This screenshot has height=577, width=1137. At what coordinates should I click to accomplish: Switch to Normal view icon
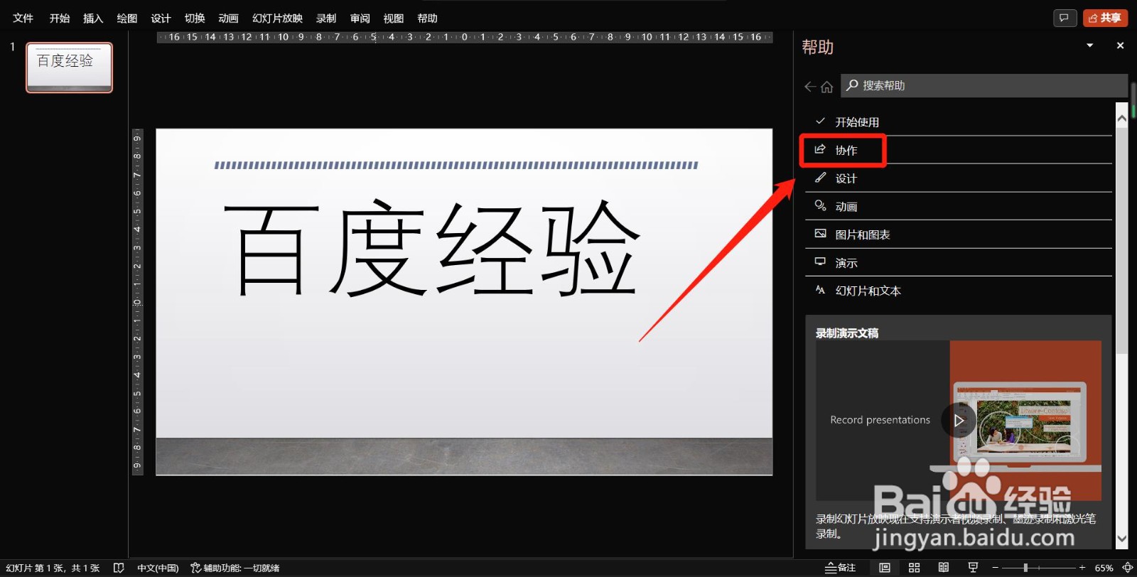tap(885, 568)
